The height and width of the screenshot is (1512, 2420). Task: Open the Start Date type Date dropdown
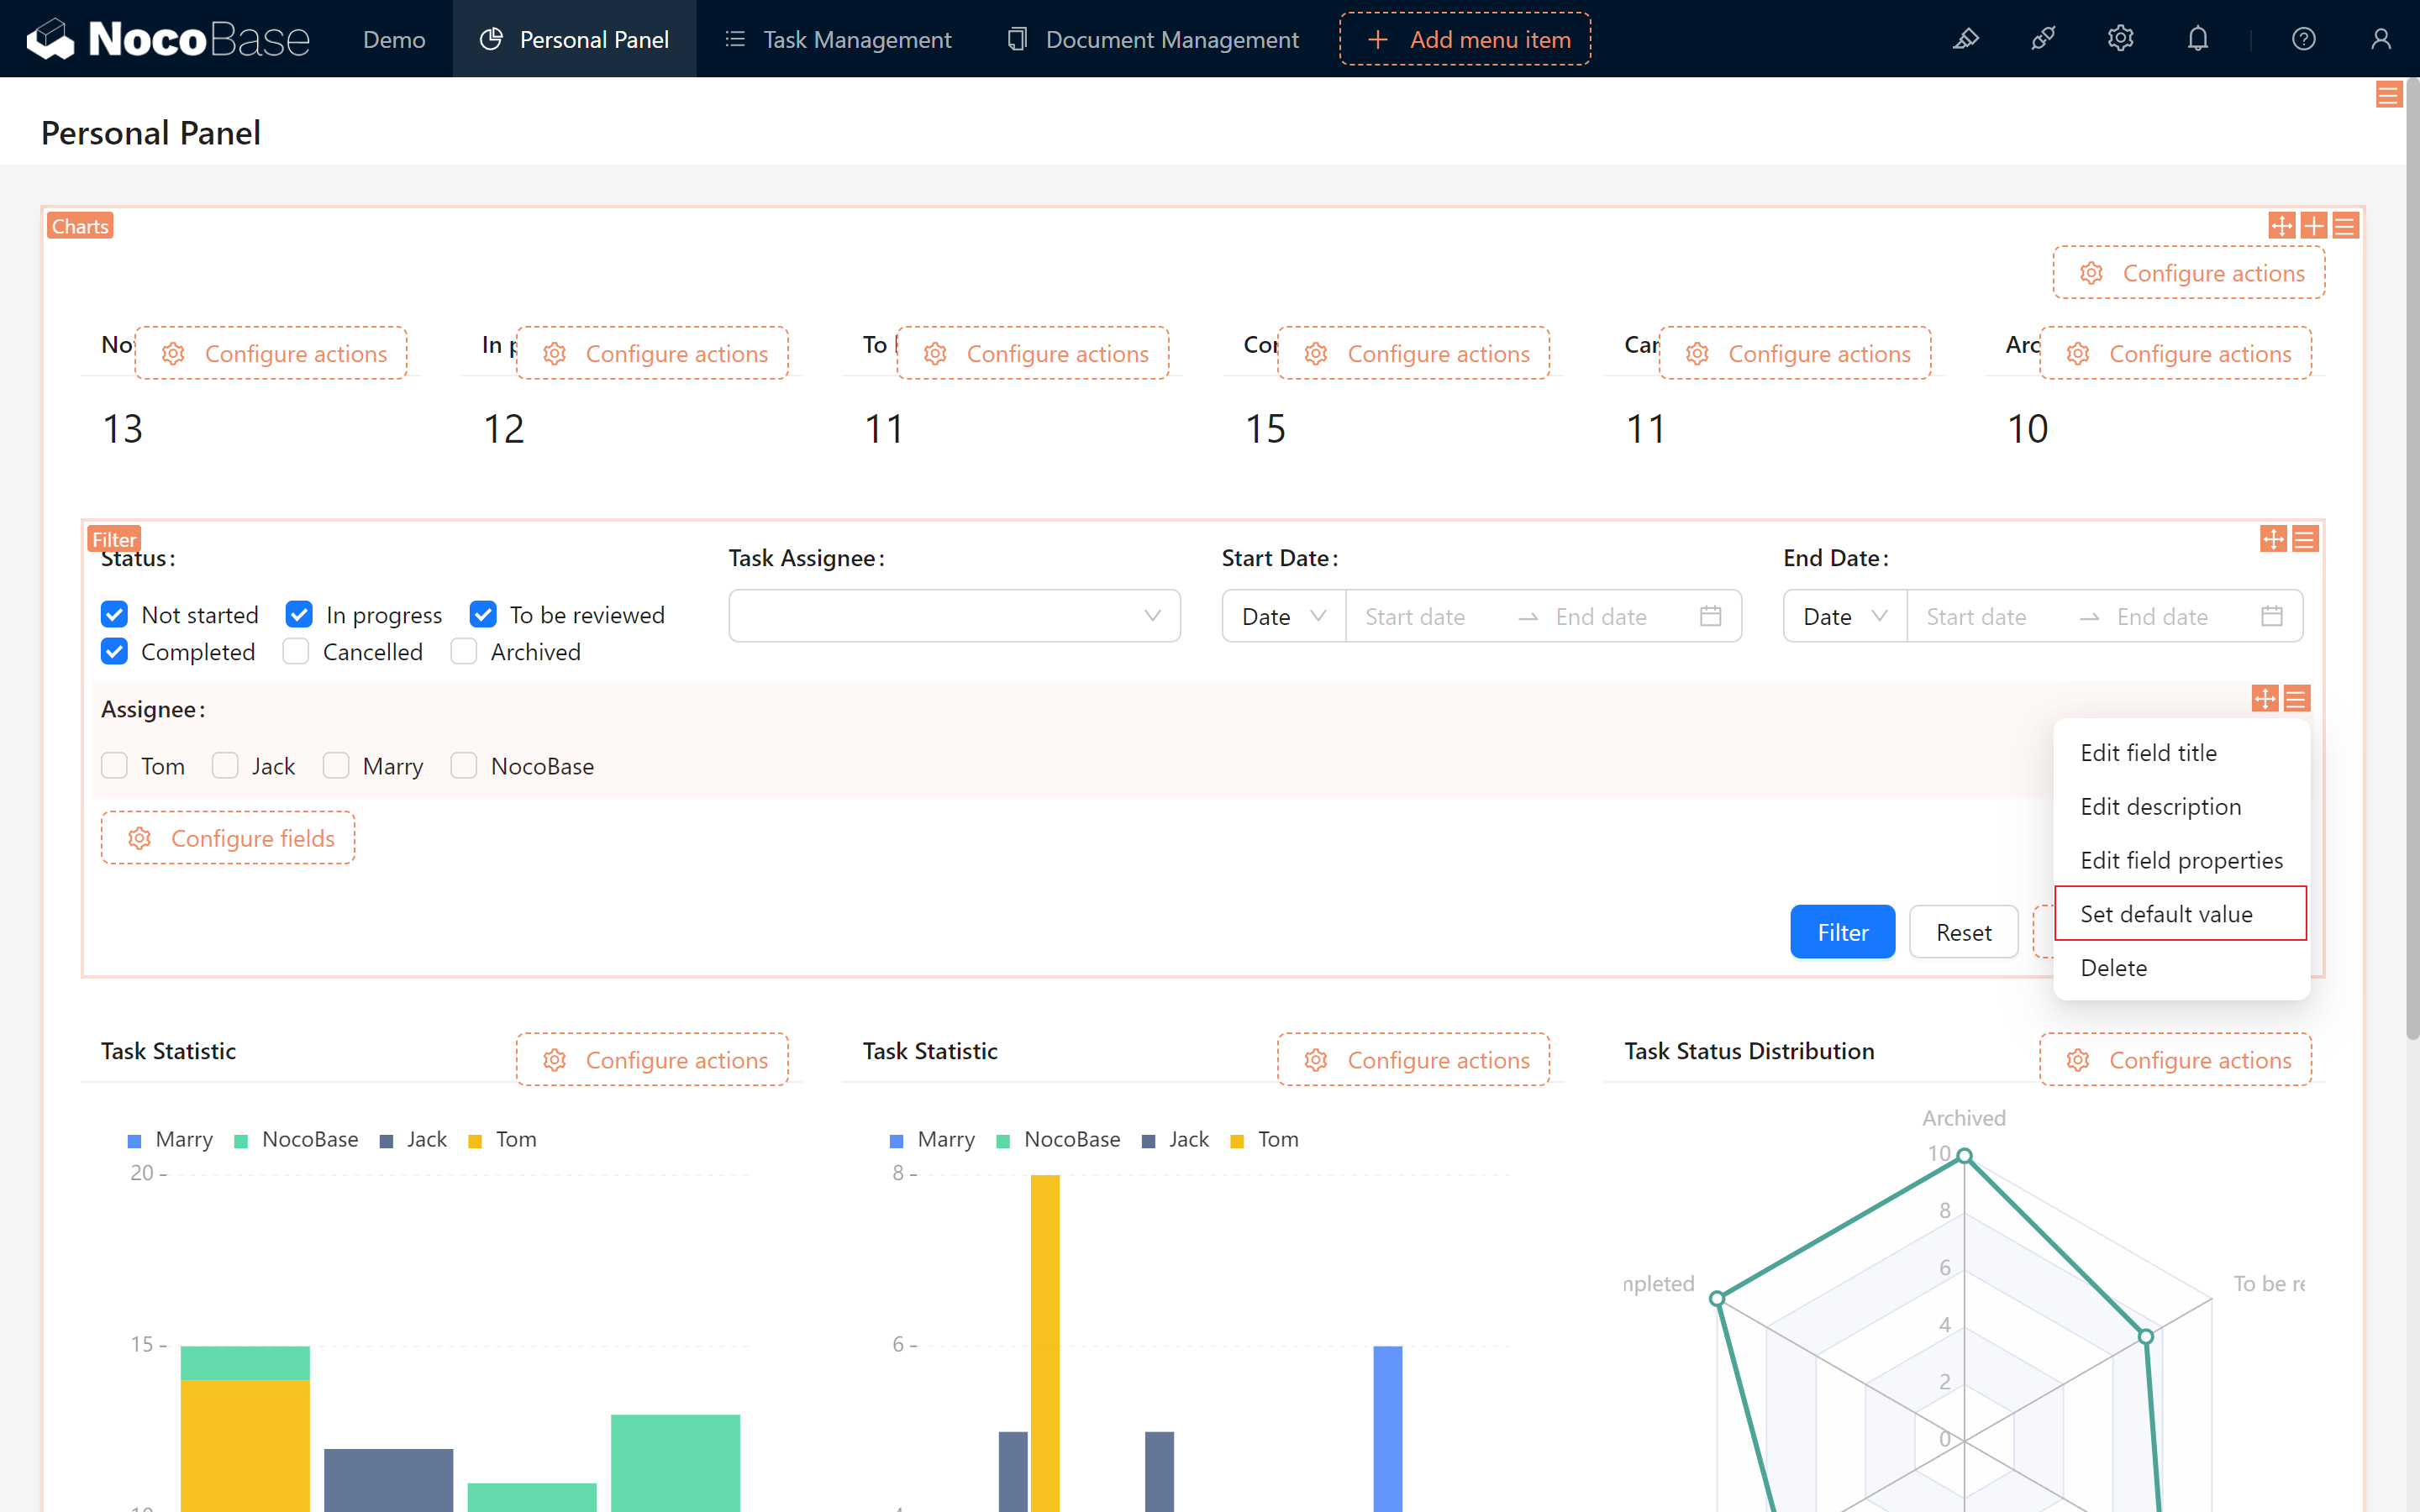pos(1284,616)
